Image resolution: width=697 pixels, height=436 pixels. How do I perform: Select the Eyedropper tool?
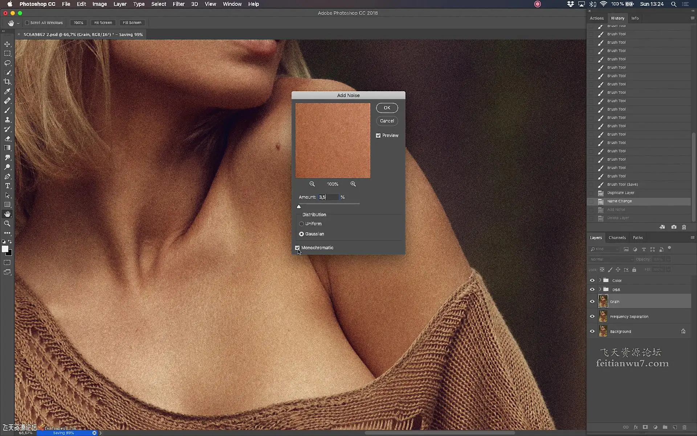pyautogui.click(x=7, y=91)
